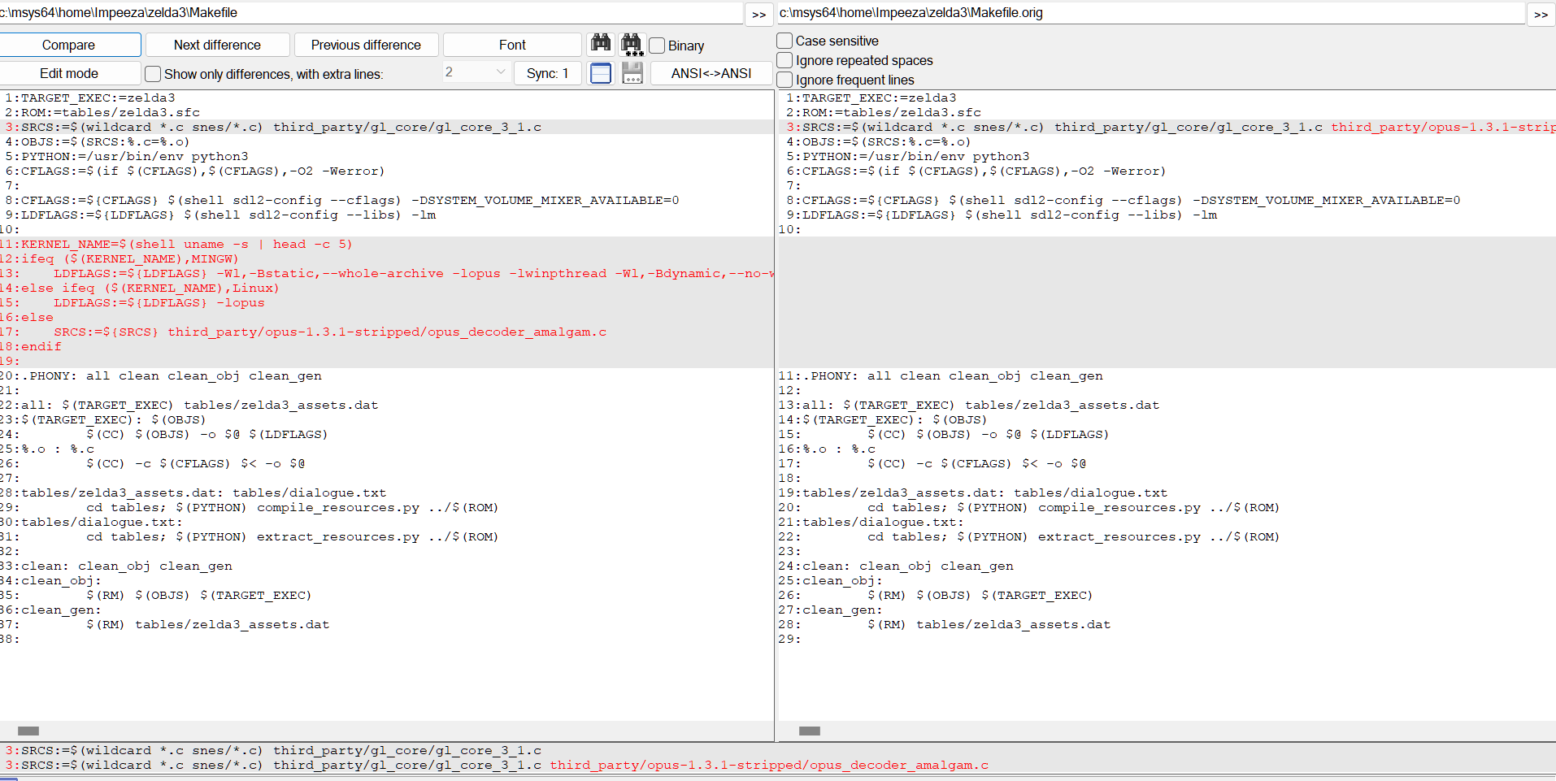Open search using the binoculars icon
Screen dimensions: 1556x781
pyautogui.click(x=602, y=45)
